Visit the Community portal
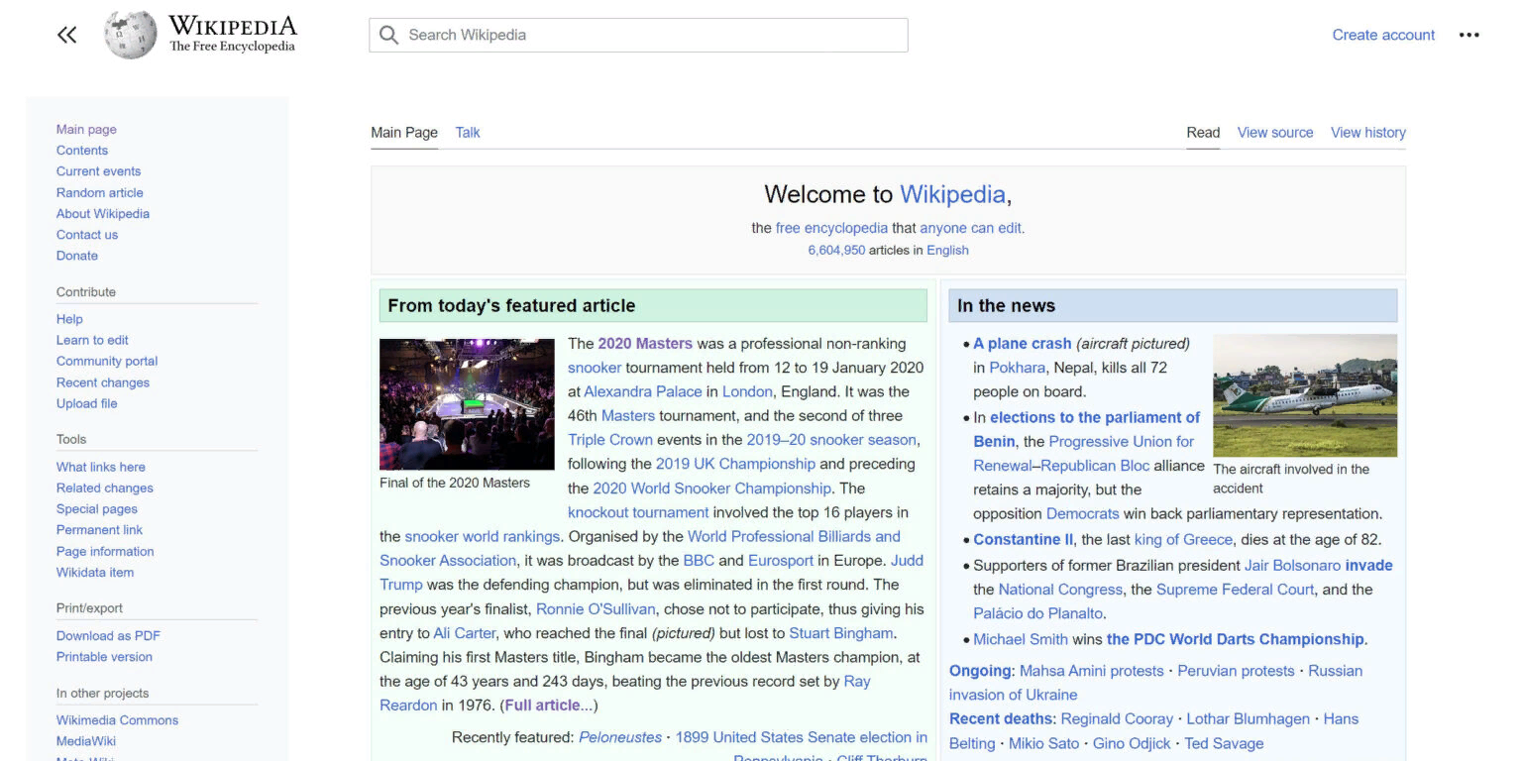This screenshot has height=761, width=1522. [x=107, y=361]
